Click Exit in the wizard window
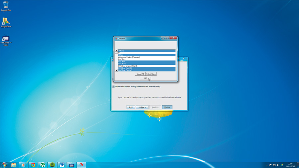This screenshot has width=299, height=168. (131, 107)
